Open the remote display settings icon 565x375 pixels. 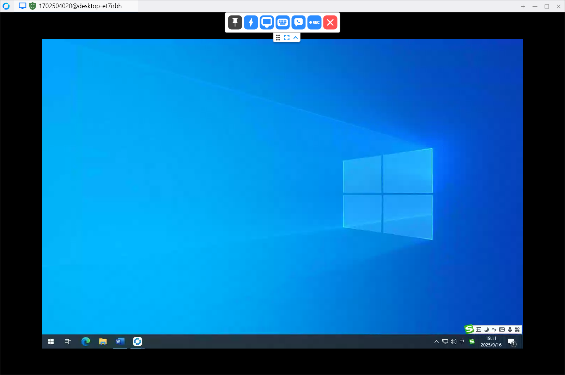pyautogui.click(x=267, y=23)
